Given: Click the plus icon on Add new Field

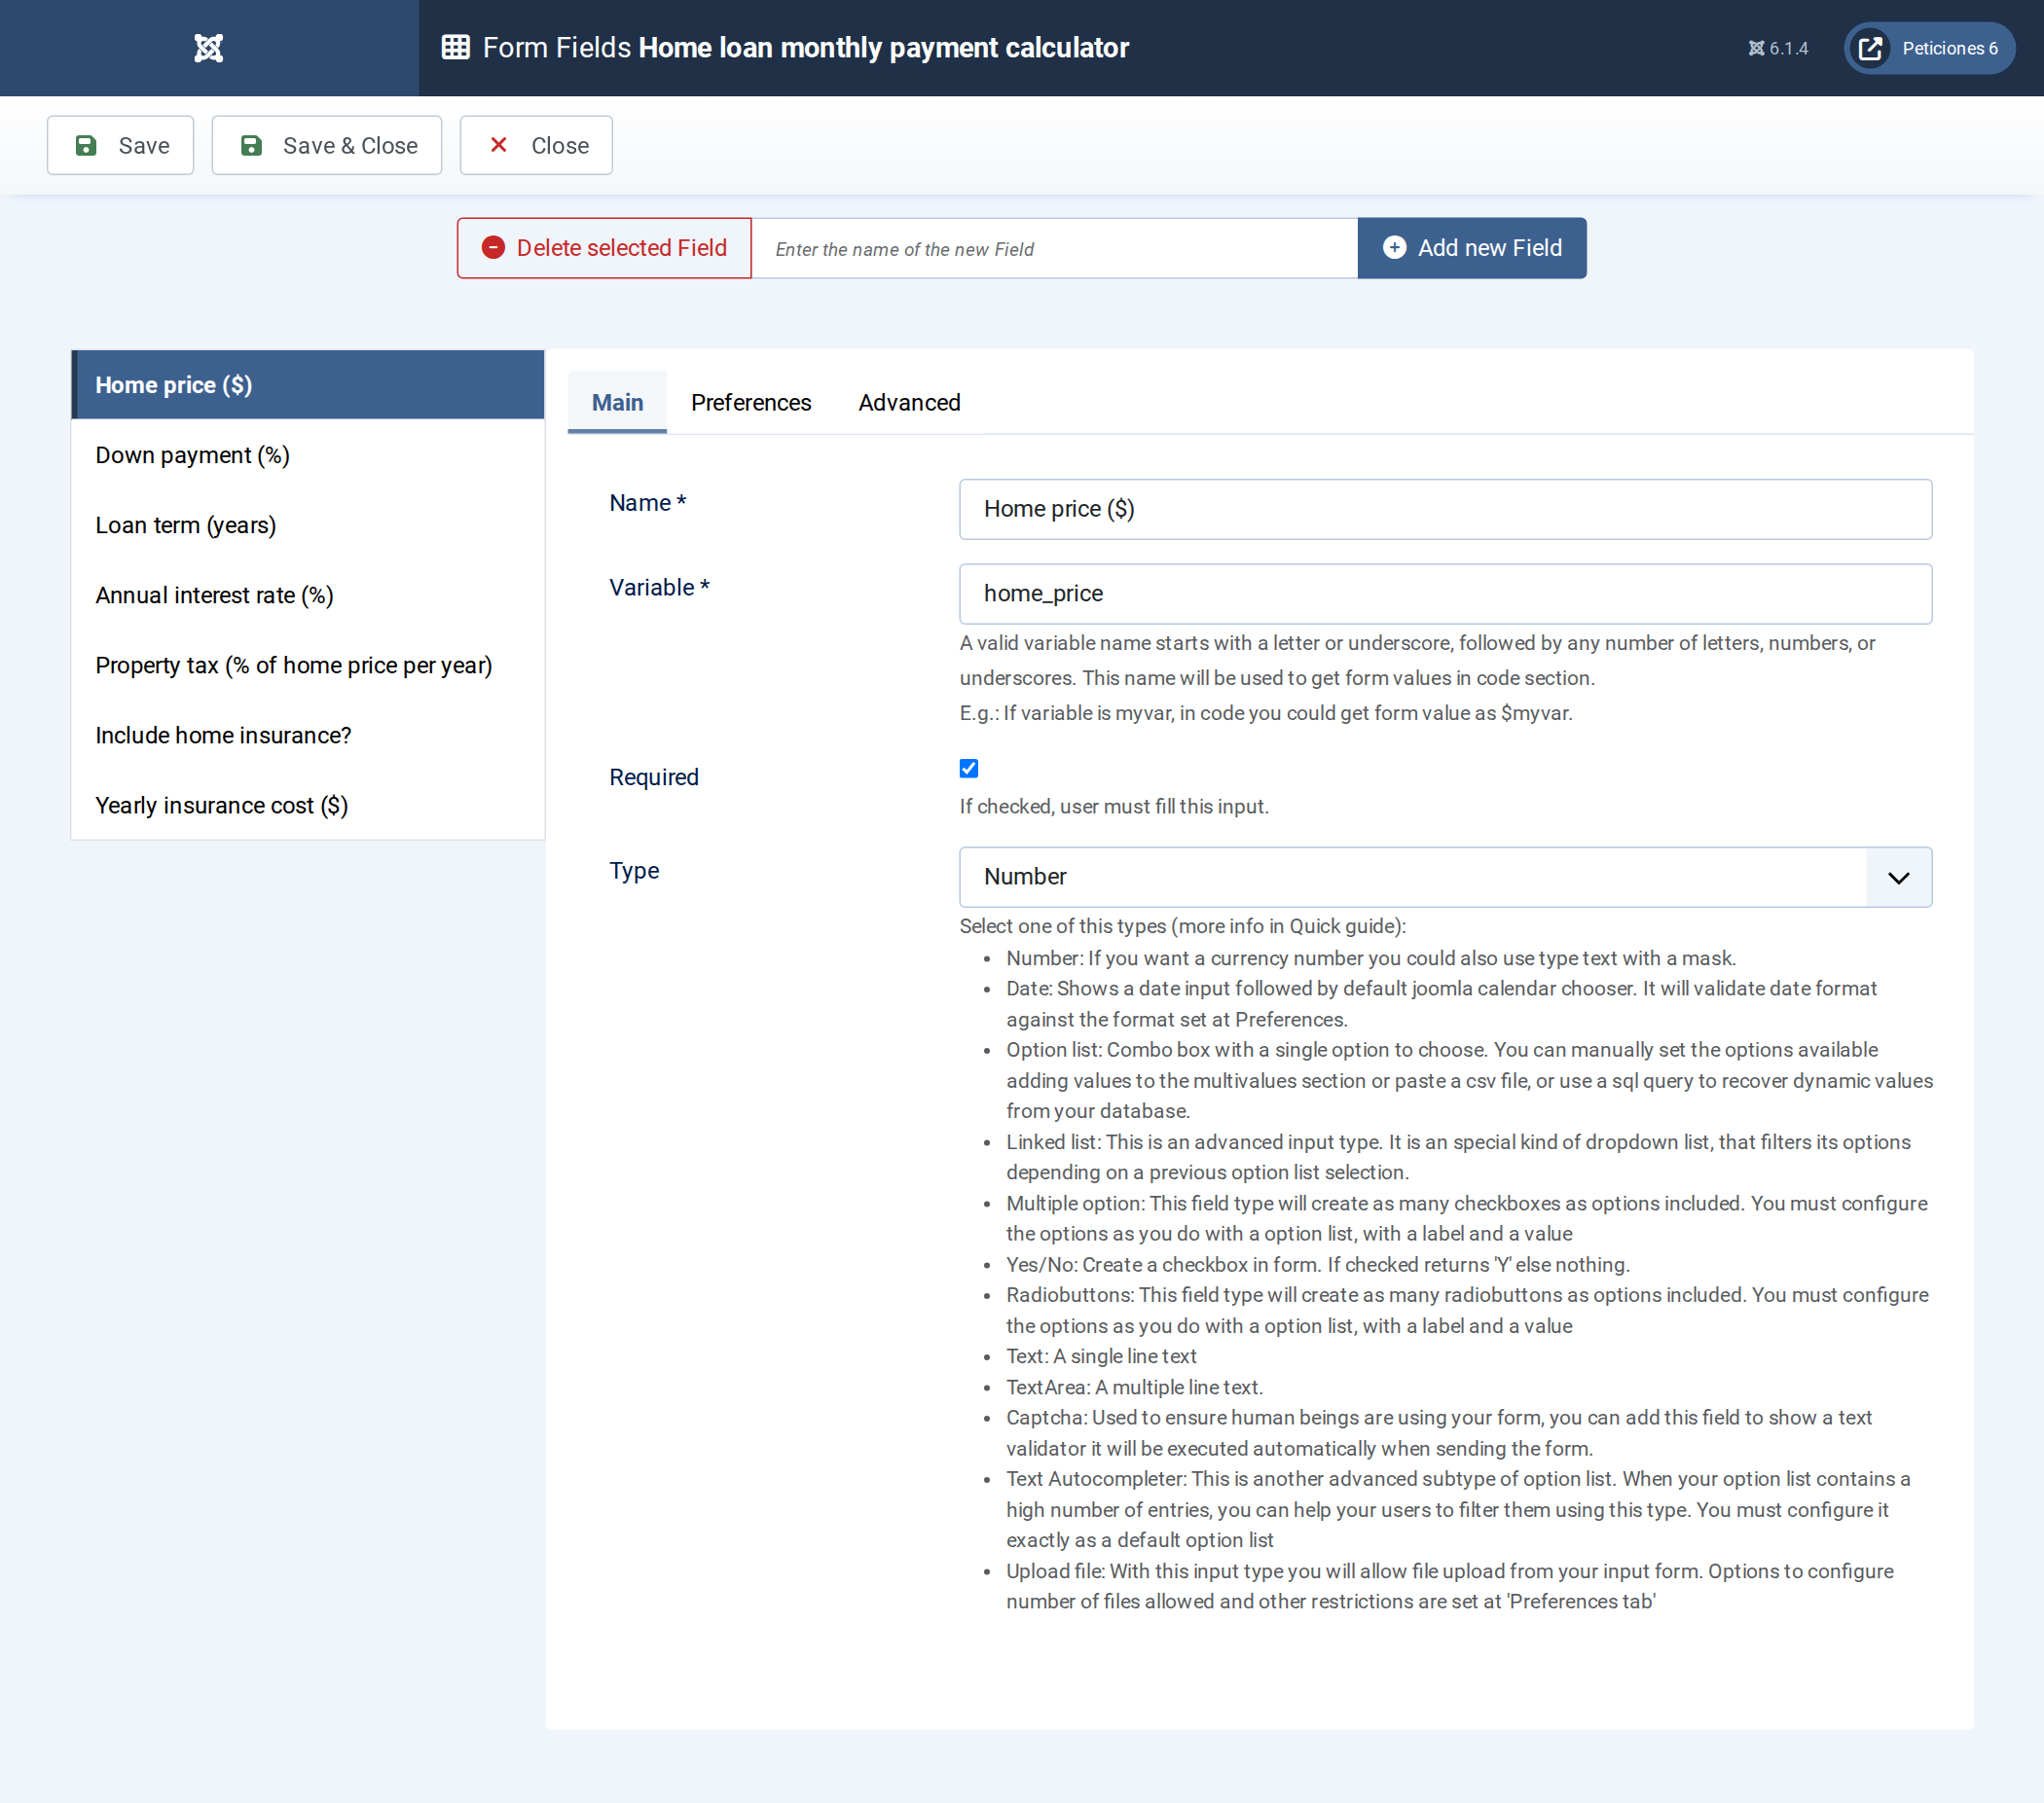Looking at the screenshot, I should tap(1394, 248).
